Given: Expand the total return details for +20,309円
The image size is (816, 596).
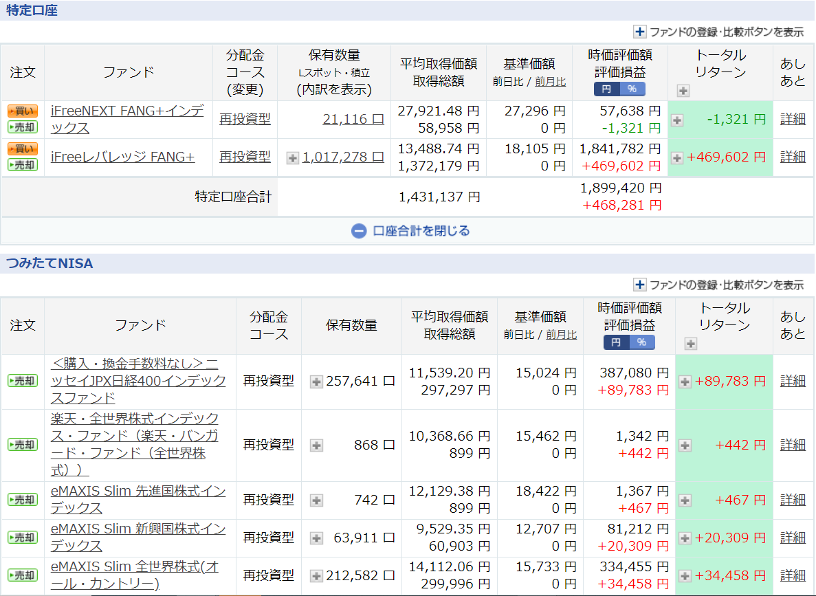Looking at the screenshot, I should pos(685,538).
